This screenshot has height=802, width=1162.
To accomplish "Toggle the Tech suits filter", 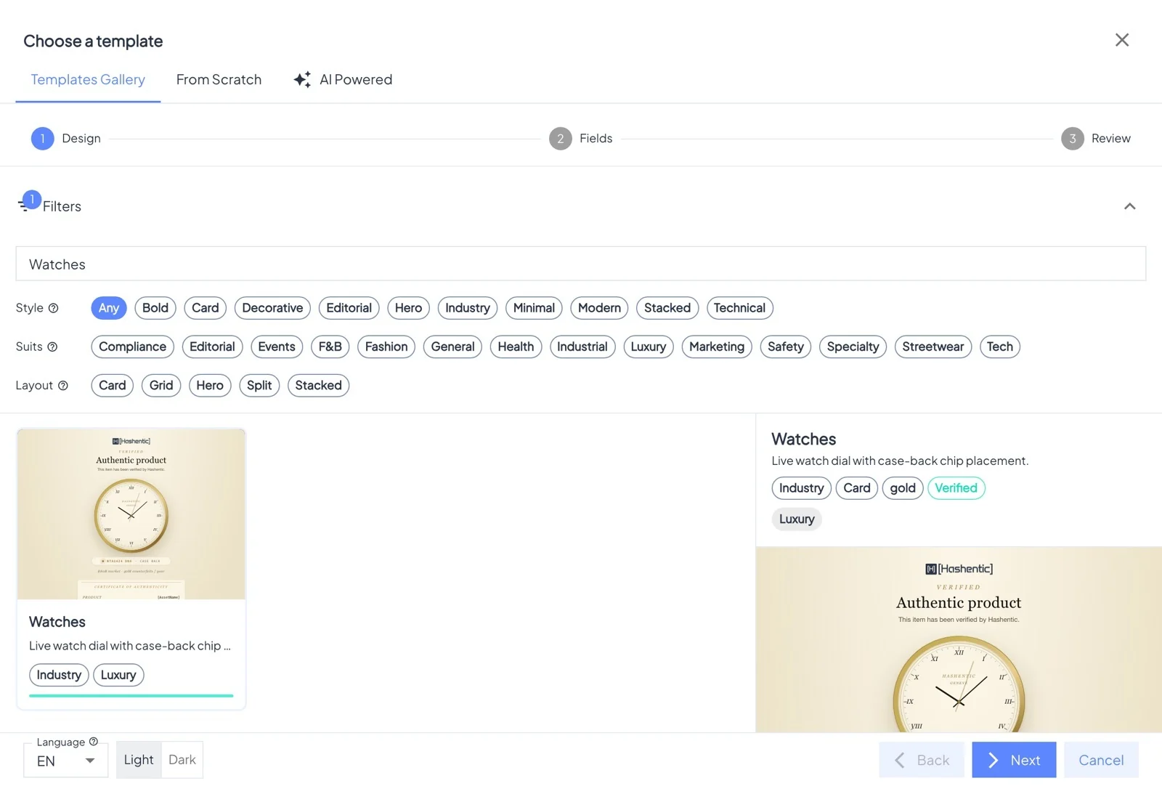I will [1000, 347].
